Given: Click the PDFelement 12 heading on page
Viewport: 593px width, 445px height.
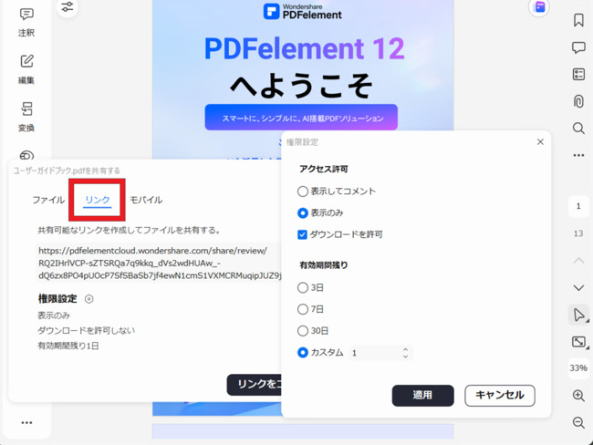Looking at the screenshot, I should [304, 48].
